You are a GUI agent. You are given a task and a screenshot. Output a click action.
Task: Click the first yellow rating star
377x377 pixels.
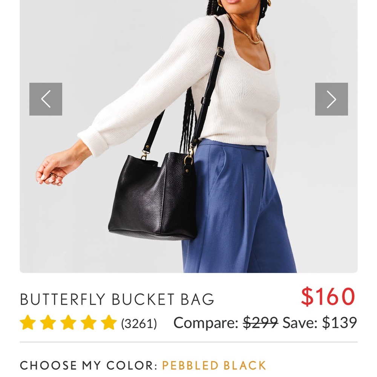click(x=28, y=322)
